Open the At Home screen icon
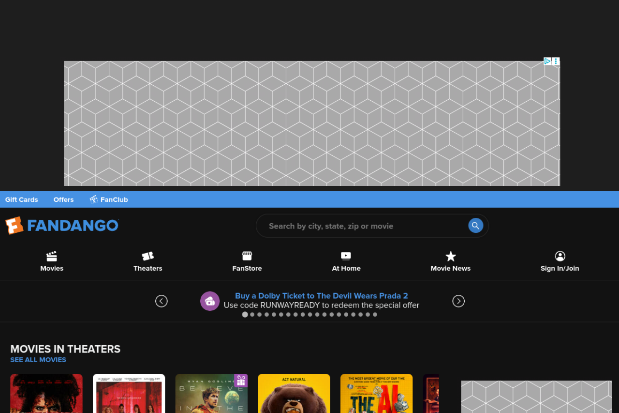This screenshot has width=619, height=413. (346, 256)
